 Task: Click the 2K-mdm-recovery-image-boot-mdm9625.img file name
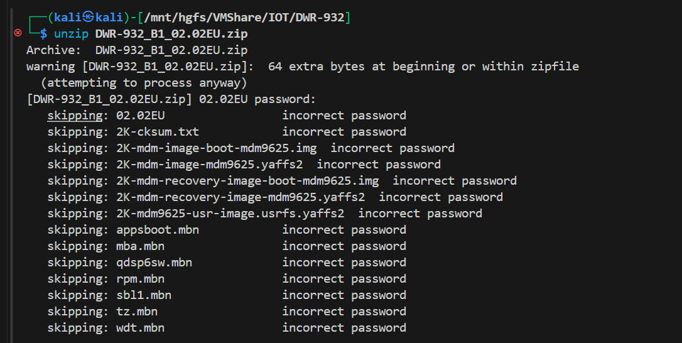[247, 181]
